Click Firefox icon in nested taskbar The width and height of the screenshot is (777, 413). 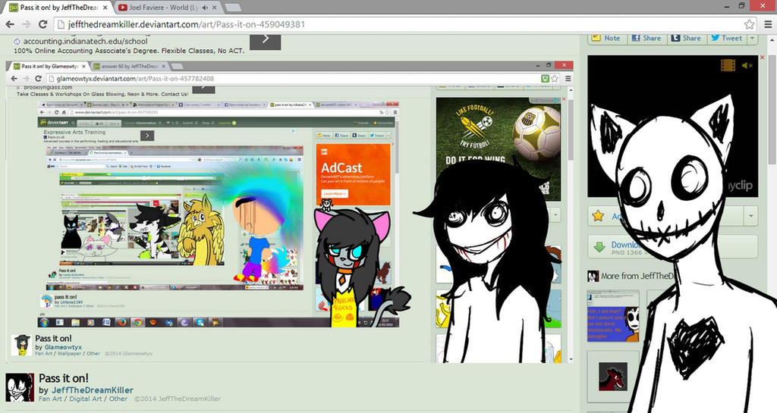122,323
